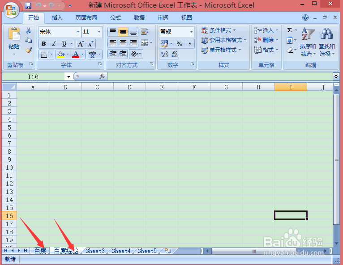The image size is (343, 265).
Task: Toggle wrap text icon
Action: pos(145,32)
